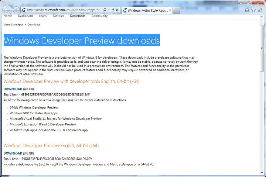Click the Sha 1 hash 6FE9352FB59F6D0789 text
266x177 pixels.
(47, 94)
